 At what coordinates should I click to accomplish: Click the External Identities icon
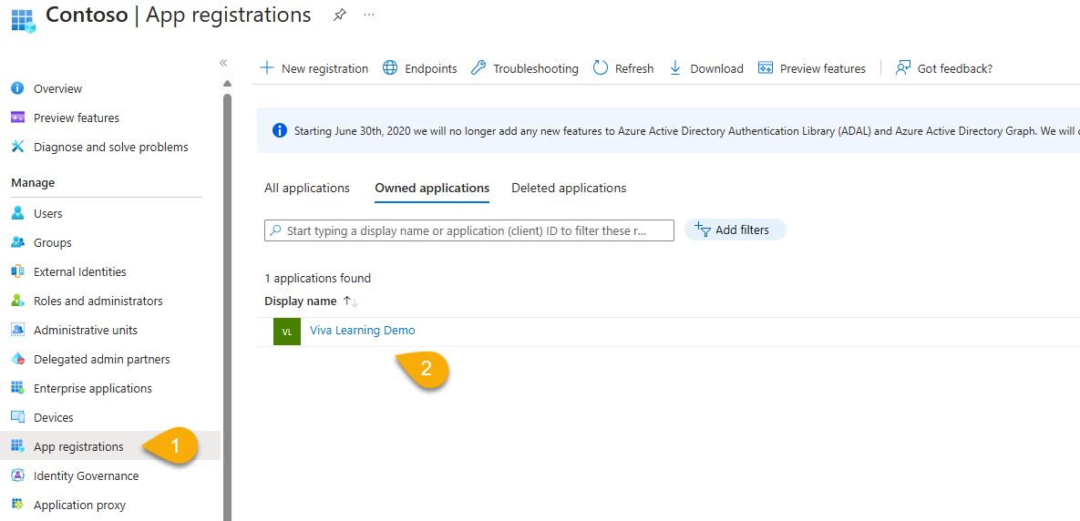coord(18,271)
